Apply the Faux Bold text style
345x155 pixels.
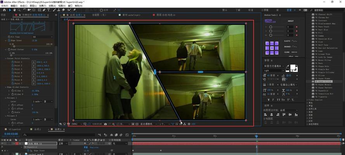(x=269, y=100)
